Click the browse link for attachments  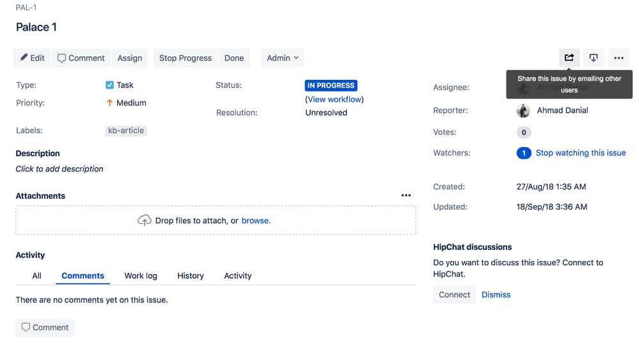point(256,221)
